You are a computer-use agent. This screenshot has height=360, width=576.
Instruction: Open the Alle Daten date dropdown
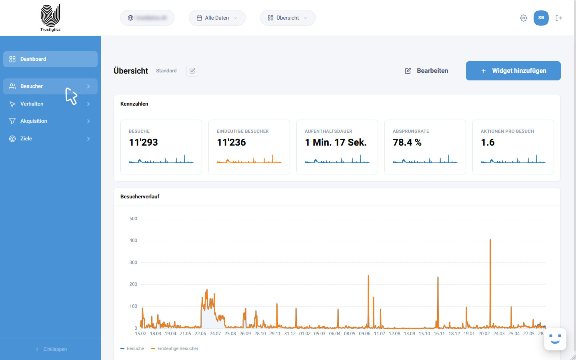(217, 18)
